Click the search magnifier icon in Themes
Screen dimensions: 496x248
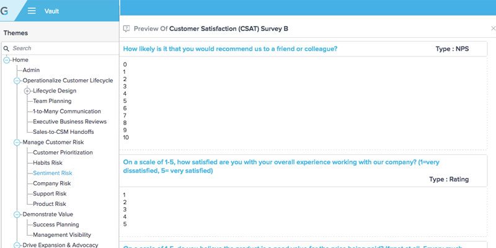[x=6, y=49]
